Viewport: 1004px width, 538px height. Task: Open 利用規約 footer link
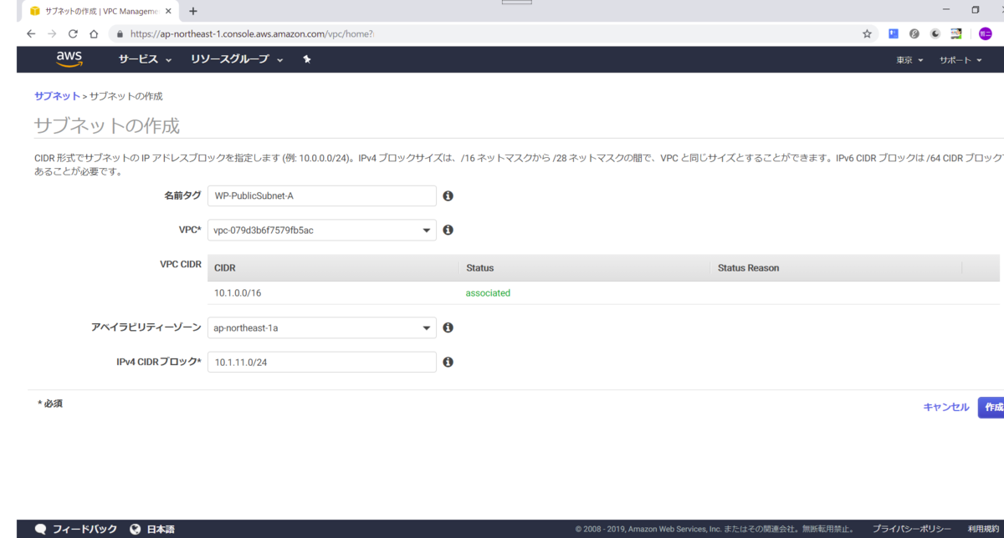click(x=983, y=530)
